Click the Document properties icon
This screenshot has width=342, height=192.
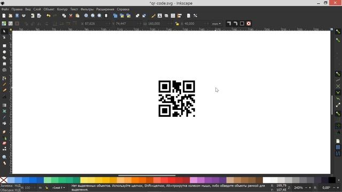coord(189,15)
